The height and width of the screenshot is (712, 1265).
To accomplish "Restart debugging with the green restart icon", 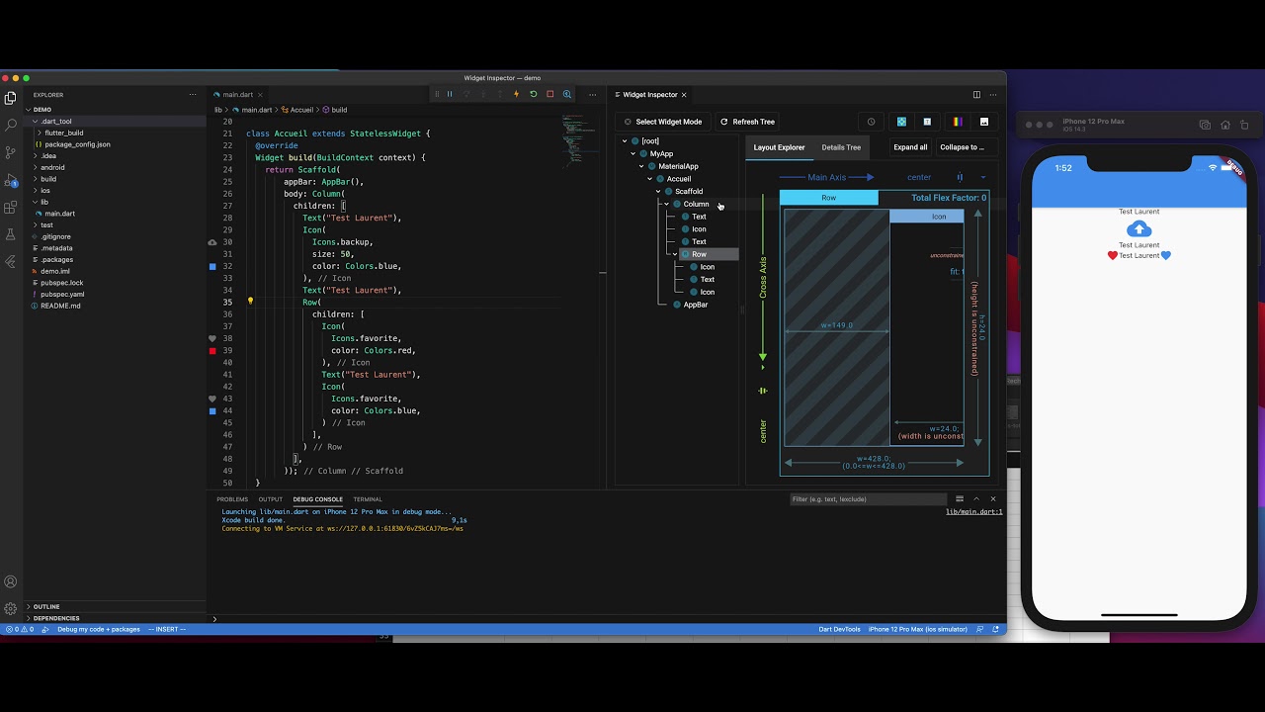I will tap(533, 95).
